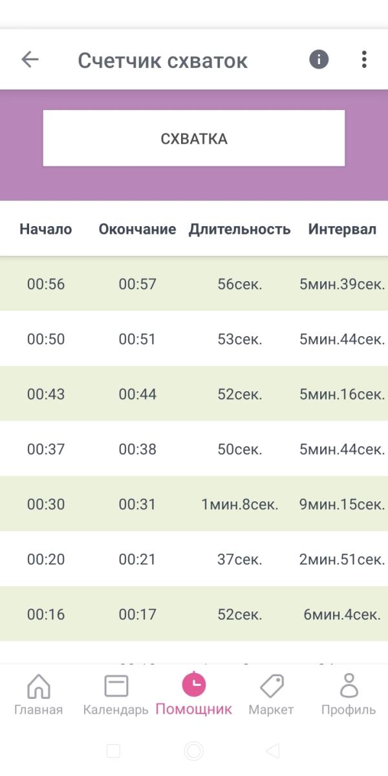Select the contraction row starting 00:56

194,284
